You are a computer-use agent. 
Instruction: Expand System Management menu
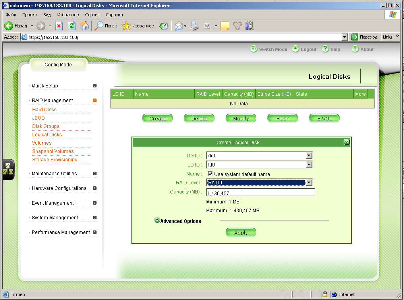(x=95, y=217)
